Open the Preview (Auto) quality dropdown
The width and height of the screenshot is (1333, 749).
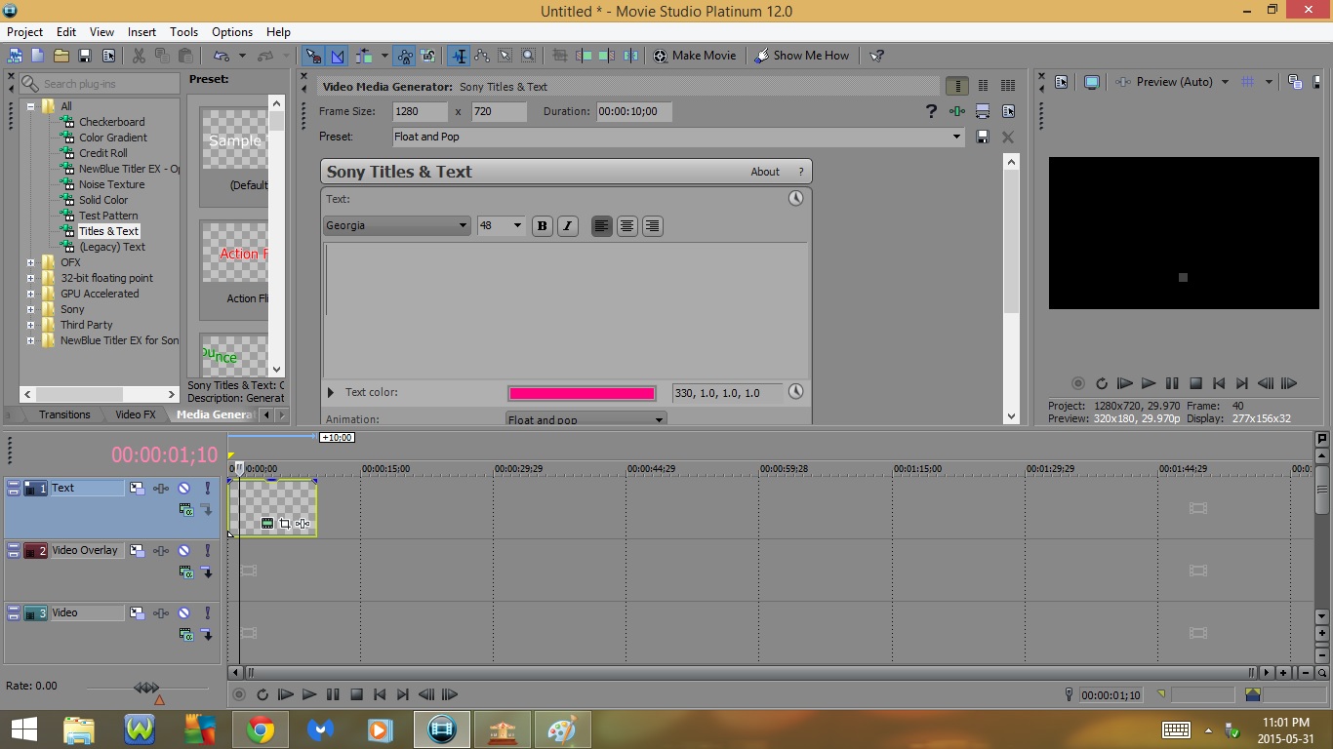(1225, 82)
